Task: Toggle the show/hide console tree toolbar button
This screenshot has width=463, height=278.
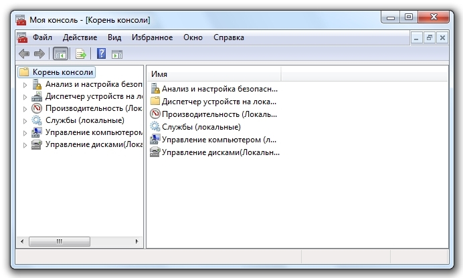Action: 60,54
